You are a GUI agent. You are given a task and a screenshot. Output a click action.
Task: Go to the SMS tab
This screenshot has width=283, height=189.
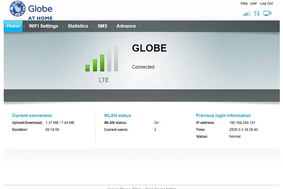pos(102,26)
